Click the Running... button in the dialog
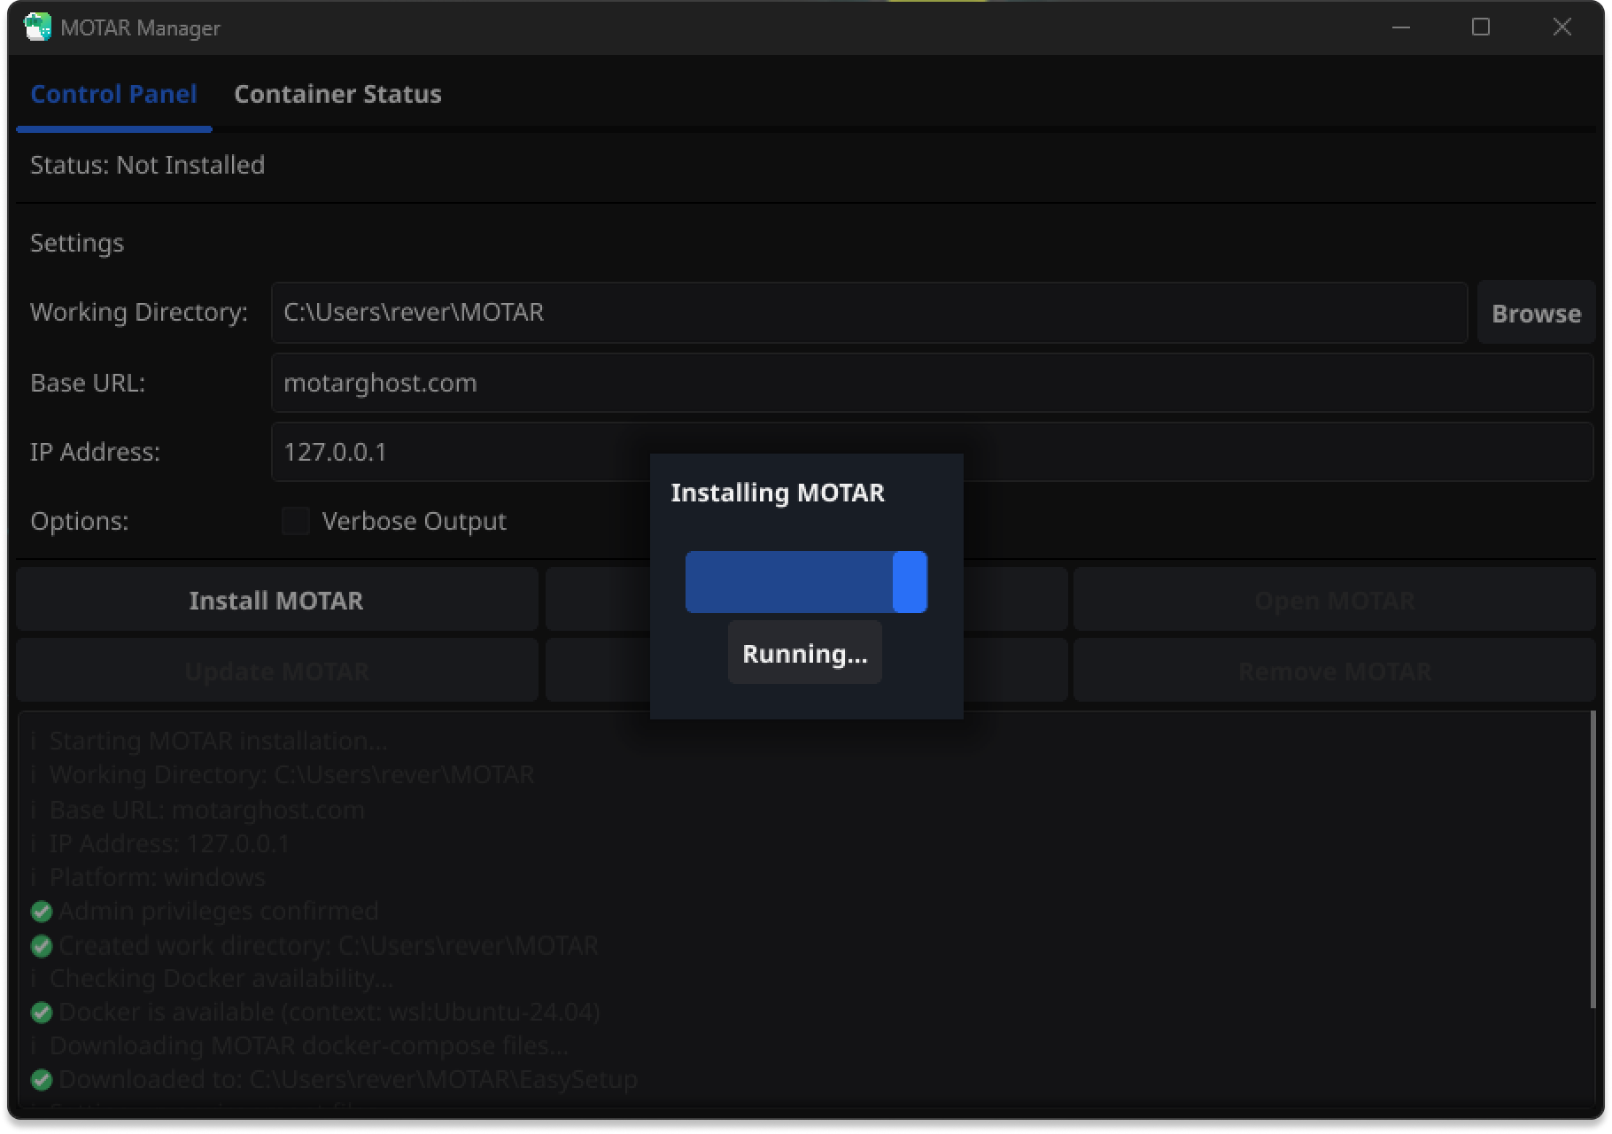1612x1134 pixels. pos(804,654)
